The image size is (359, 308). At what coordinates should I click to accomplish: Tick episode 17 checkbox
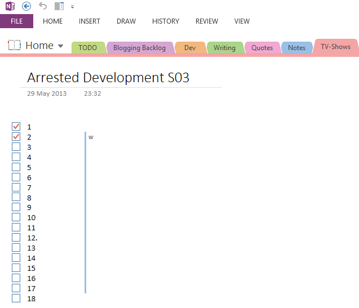pyautogui.click(x=16, y=288)
